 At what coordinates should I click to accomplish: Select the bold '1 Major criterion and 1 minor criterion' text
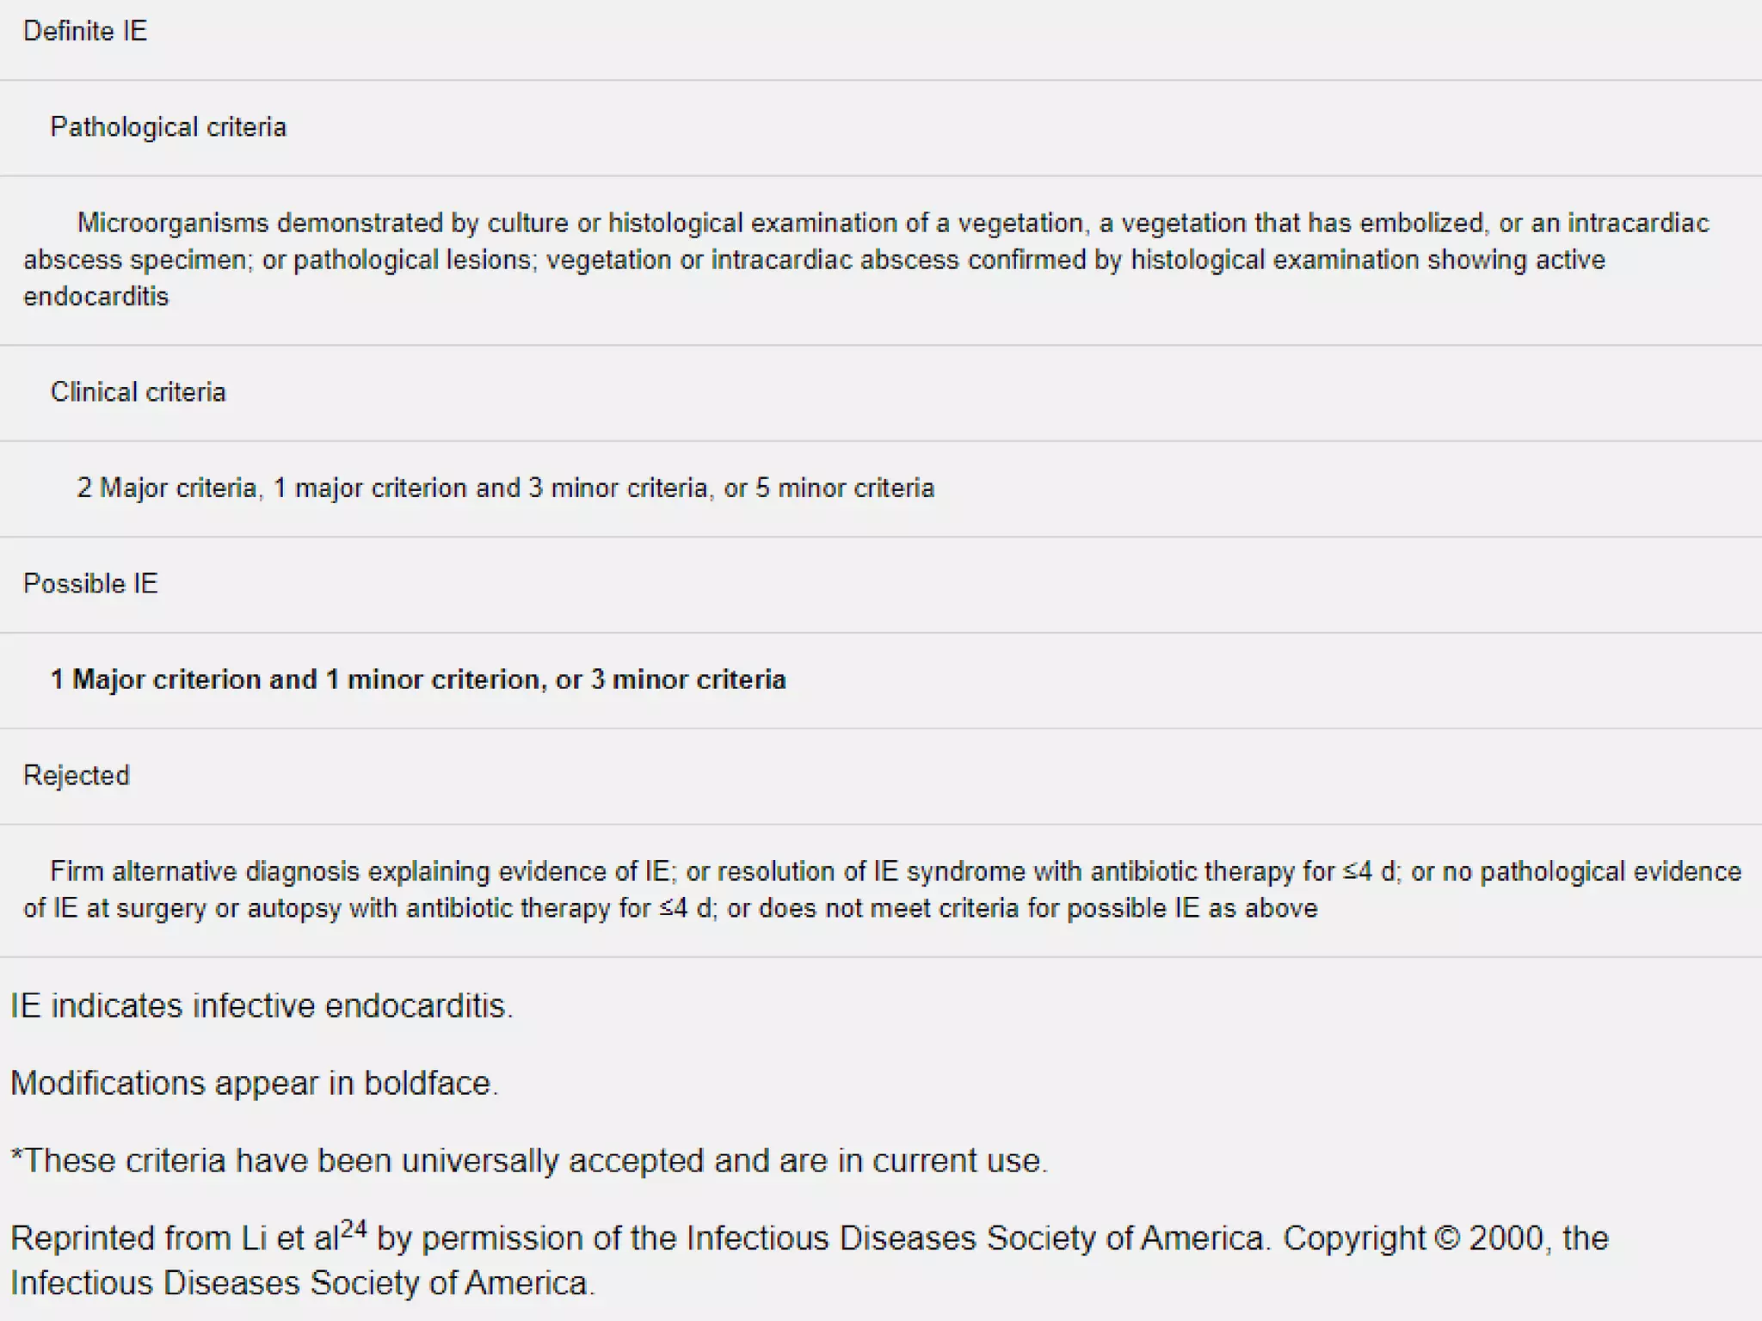point(418,680)
